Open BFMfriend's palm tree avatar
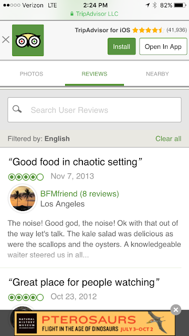189x336 pixels. pyautogui.click(x=23, y=198)
